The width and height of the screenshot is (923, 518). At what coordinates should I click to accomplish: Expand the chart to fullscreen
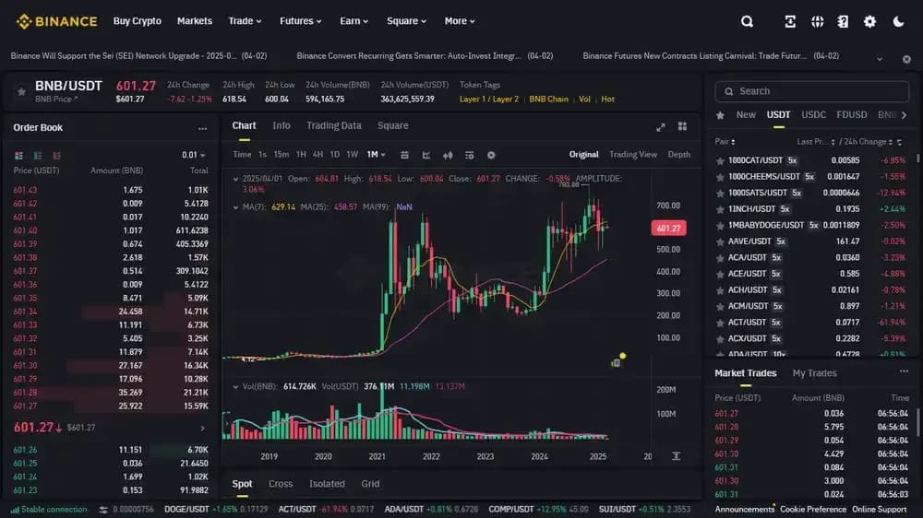pyautogui.click(x=661, y=127)
